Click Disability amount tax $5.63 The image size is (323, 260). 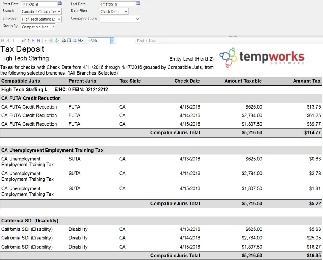(315, 229)
